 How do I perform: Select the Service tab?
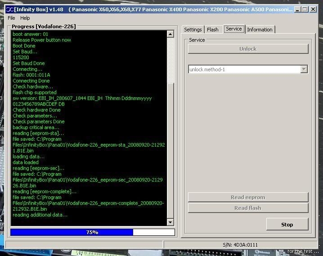tap(233, 29)
